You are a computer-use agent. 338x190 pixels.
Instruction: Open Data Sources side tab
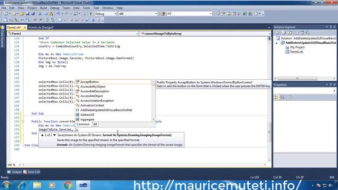(2, 37)
